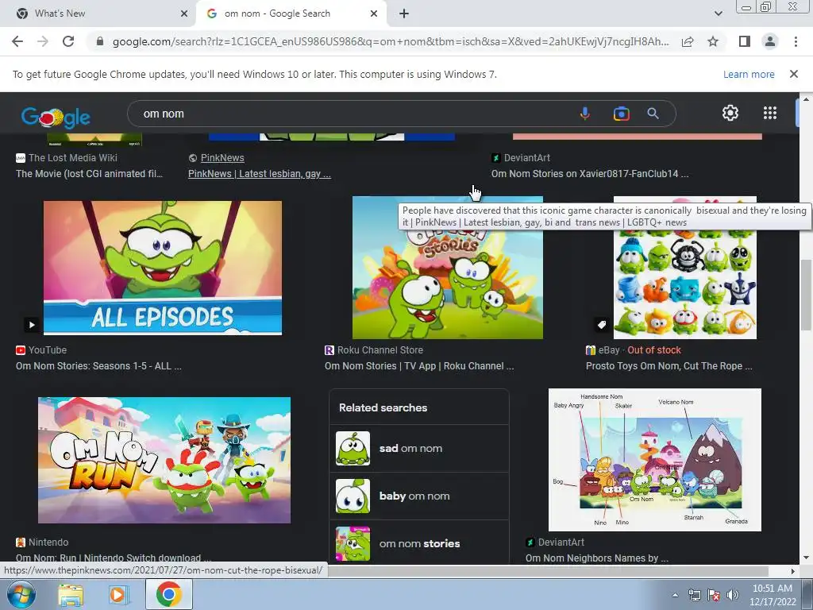Select related search sad om nom

tap(419, 448)
